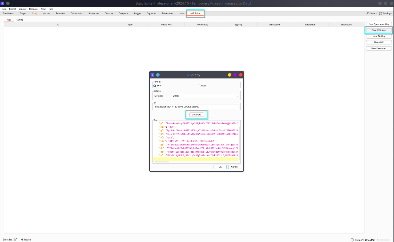The height and width of the screenshot is (242, 394).
Task: Click the "kty": "RSA" line in the key
Action: (167, 127)
